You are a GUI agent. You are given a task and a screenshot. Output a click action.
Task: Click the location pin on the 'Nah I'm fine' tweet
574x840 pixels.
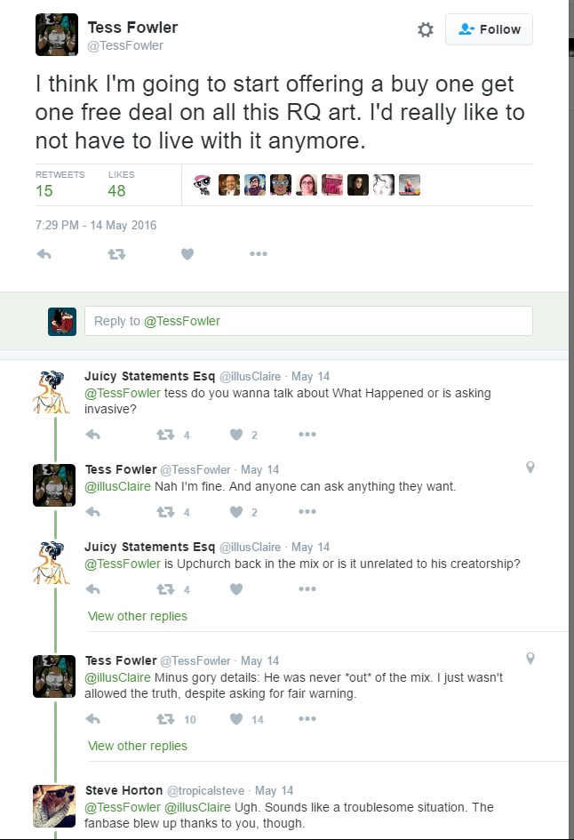click(x=530, y=468)
